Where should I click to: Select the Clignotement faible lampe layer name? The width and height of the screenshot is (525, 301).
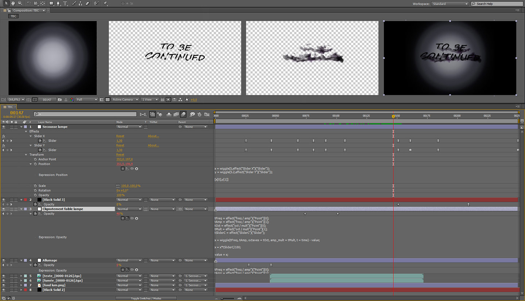pyautogui.click(x=62, y=209)
